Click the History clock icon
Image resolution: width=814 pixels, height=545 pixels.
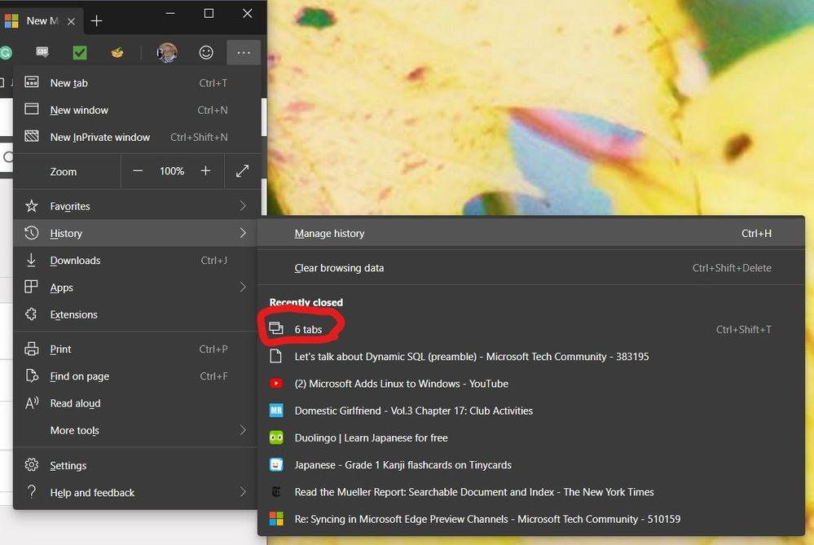pos(32,233)
